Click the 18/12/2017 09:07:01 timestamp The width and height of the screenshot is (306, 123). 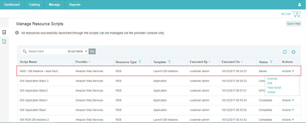coord(234,90)
